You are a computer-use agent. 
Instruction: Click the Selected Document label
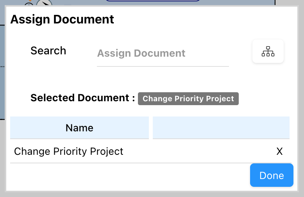(82, 98)
